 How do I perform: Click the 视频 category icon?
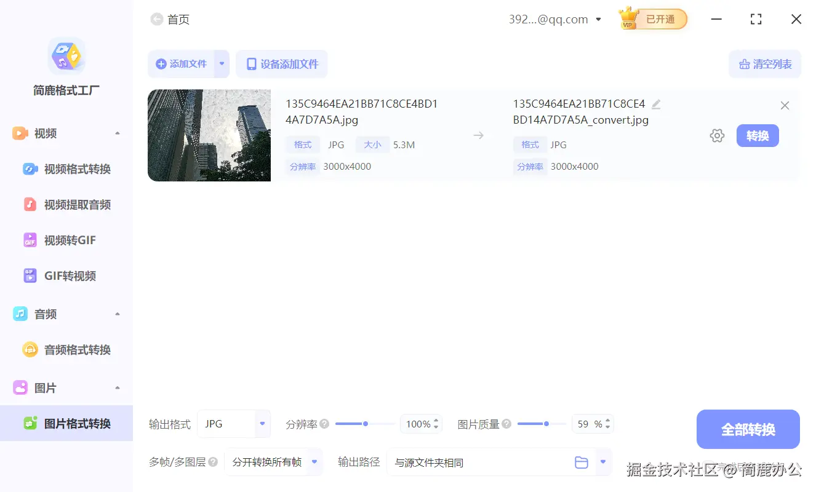(20, 133)
